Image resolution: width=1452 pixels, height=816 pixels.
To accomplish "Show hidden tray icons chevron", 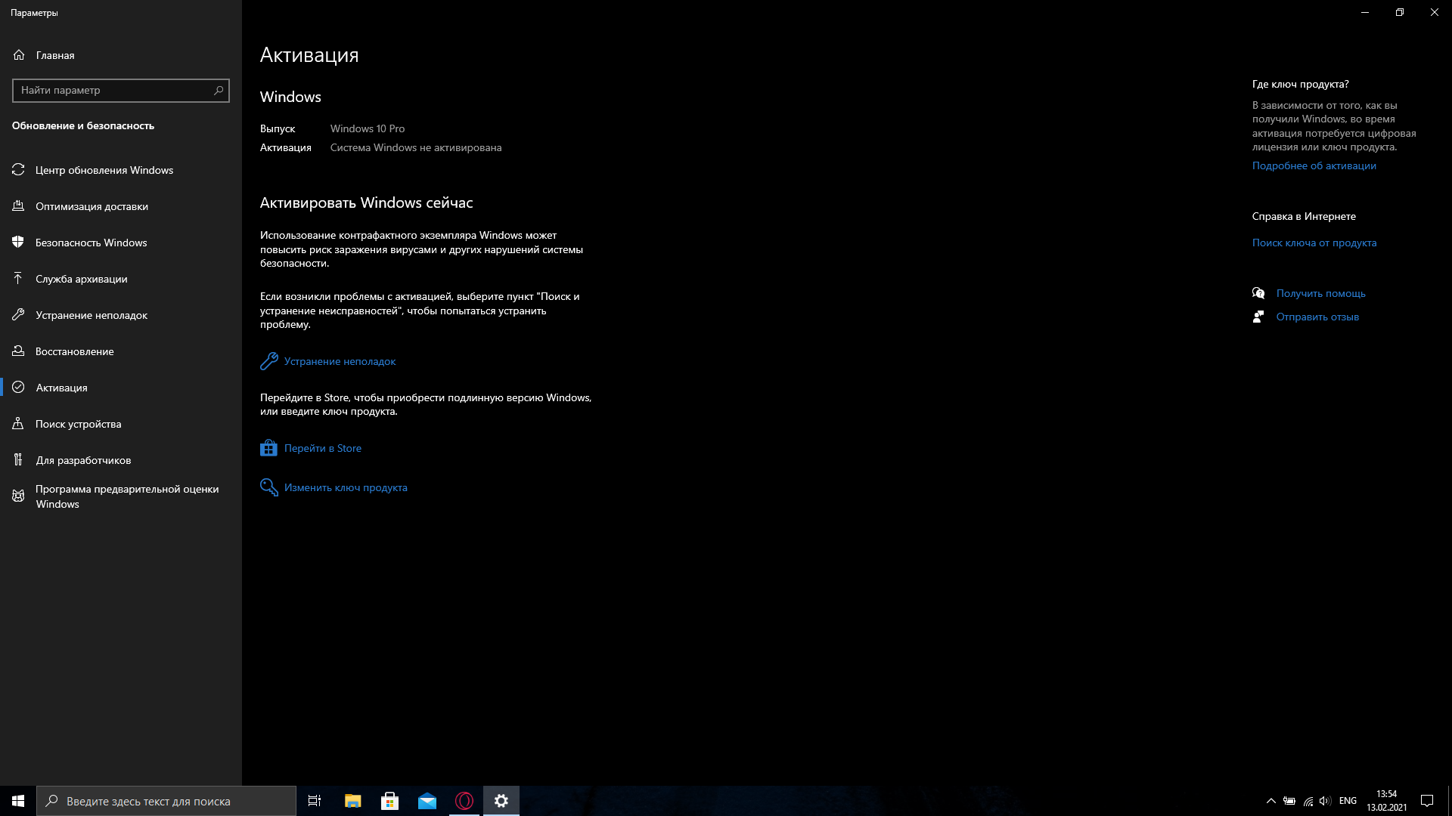I will pos(1271,801).
